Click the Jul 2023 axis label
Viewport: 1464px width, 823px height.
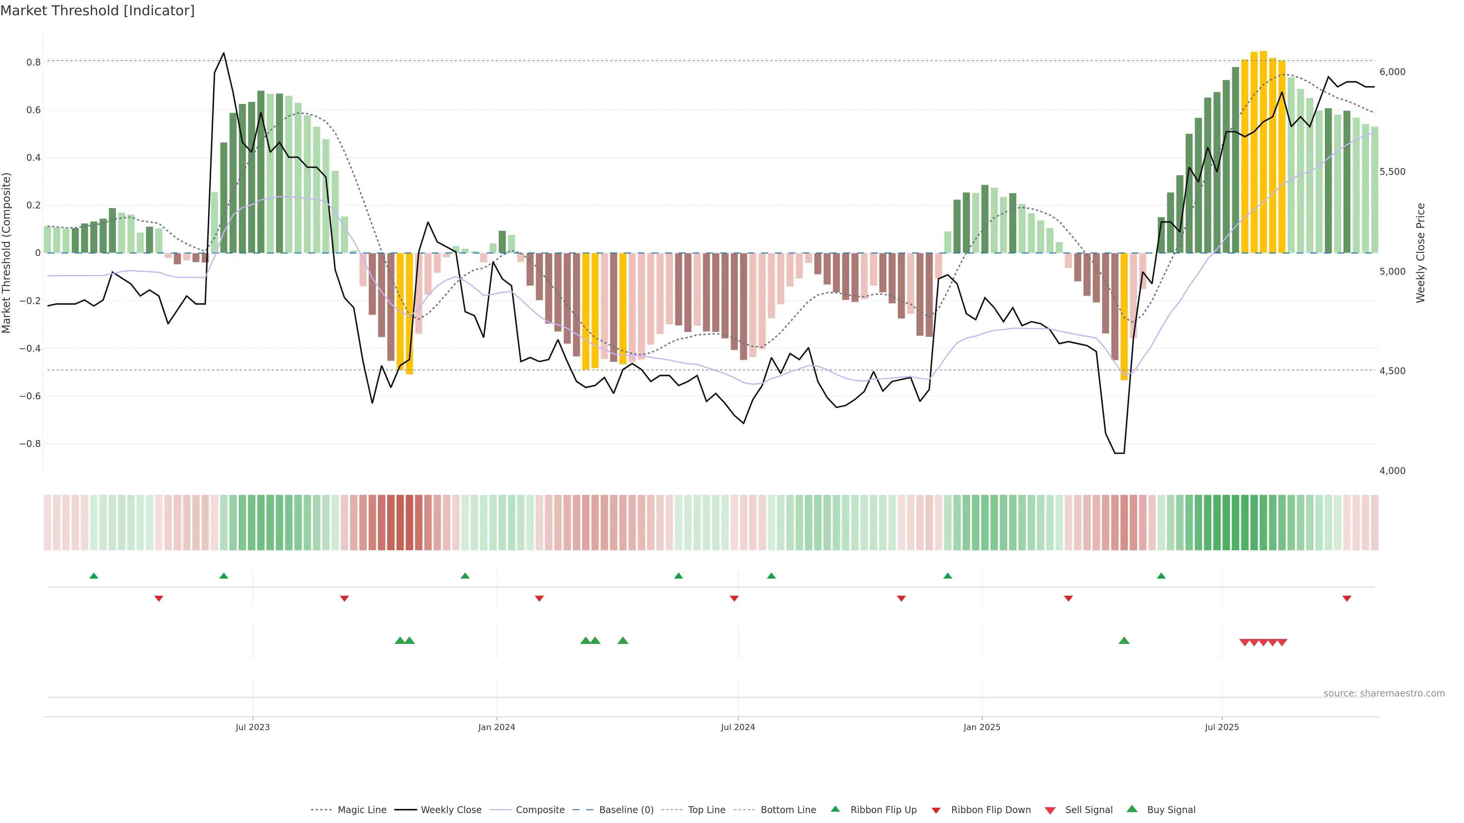pyautogui.click(x=252, y=727)
